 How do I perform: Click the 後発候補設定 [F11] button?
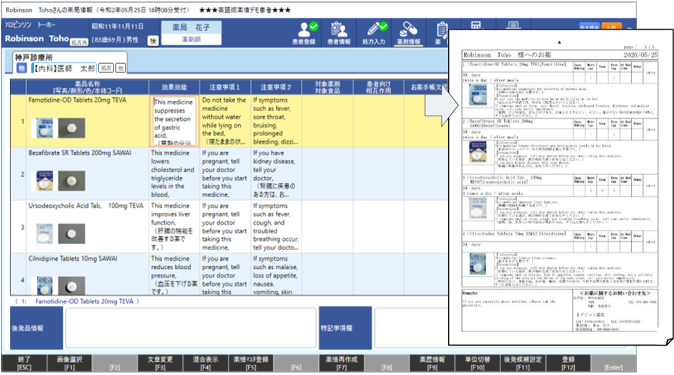(523, 363)
